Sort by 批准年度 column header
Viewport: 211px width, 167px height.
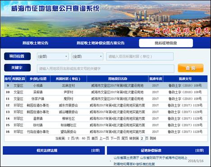pos(156,79)
